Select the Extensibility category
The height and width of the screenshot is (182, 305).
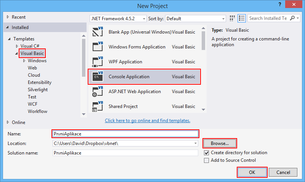point(40,82)
